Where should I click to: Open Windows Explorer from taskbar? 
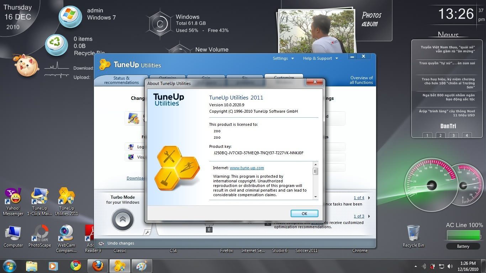coord(32,266)
